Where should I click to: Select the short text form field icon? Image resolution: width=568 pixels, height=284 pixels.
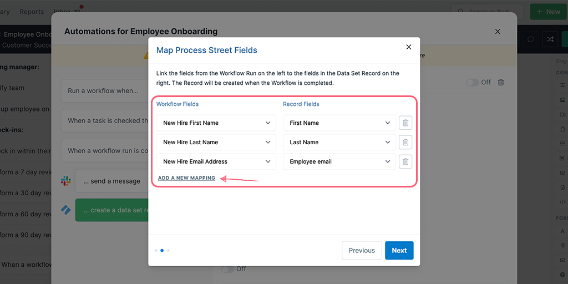point(562,231)
